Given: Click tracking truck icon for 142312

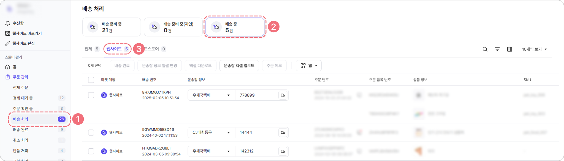Looking at the screenshot, I should 283,151.
